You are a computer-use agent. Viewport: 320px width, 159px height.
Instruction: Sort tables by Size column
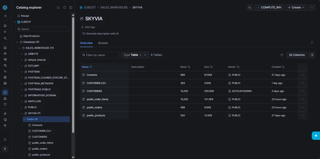tap(208, 67)
